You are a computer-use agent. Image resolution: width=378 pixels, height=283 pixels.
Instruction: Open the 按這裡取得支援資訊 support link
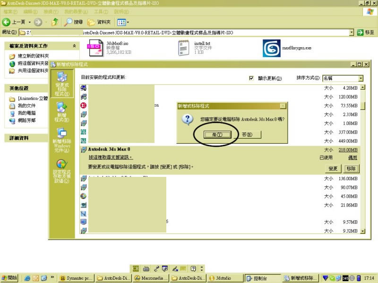(111, 157)
